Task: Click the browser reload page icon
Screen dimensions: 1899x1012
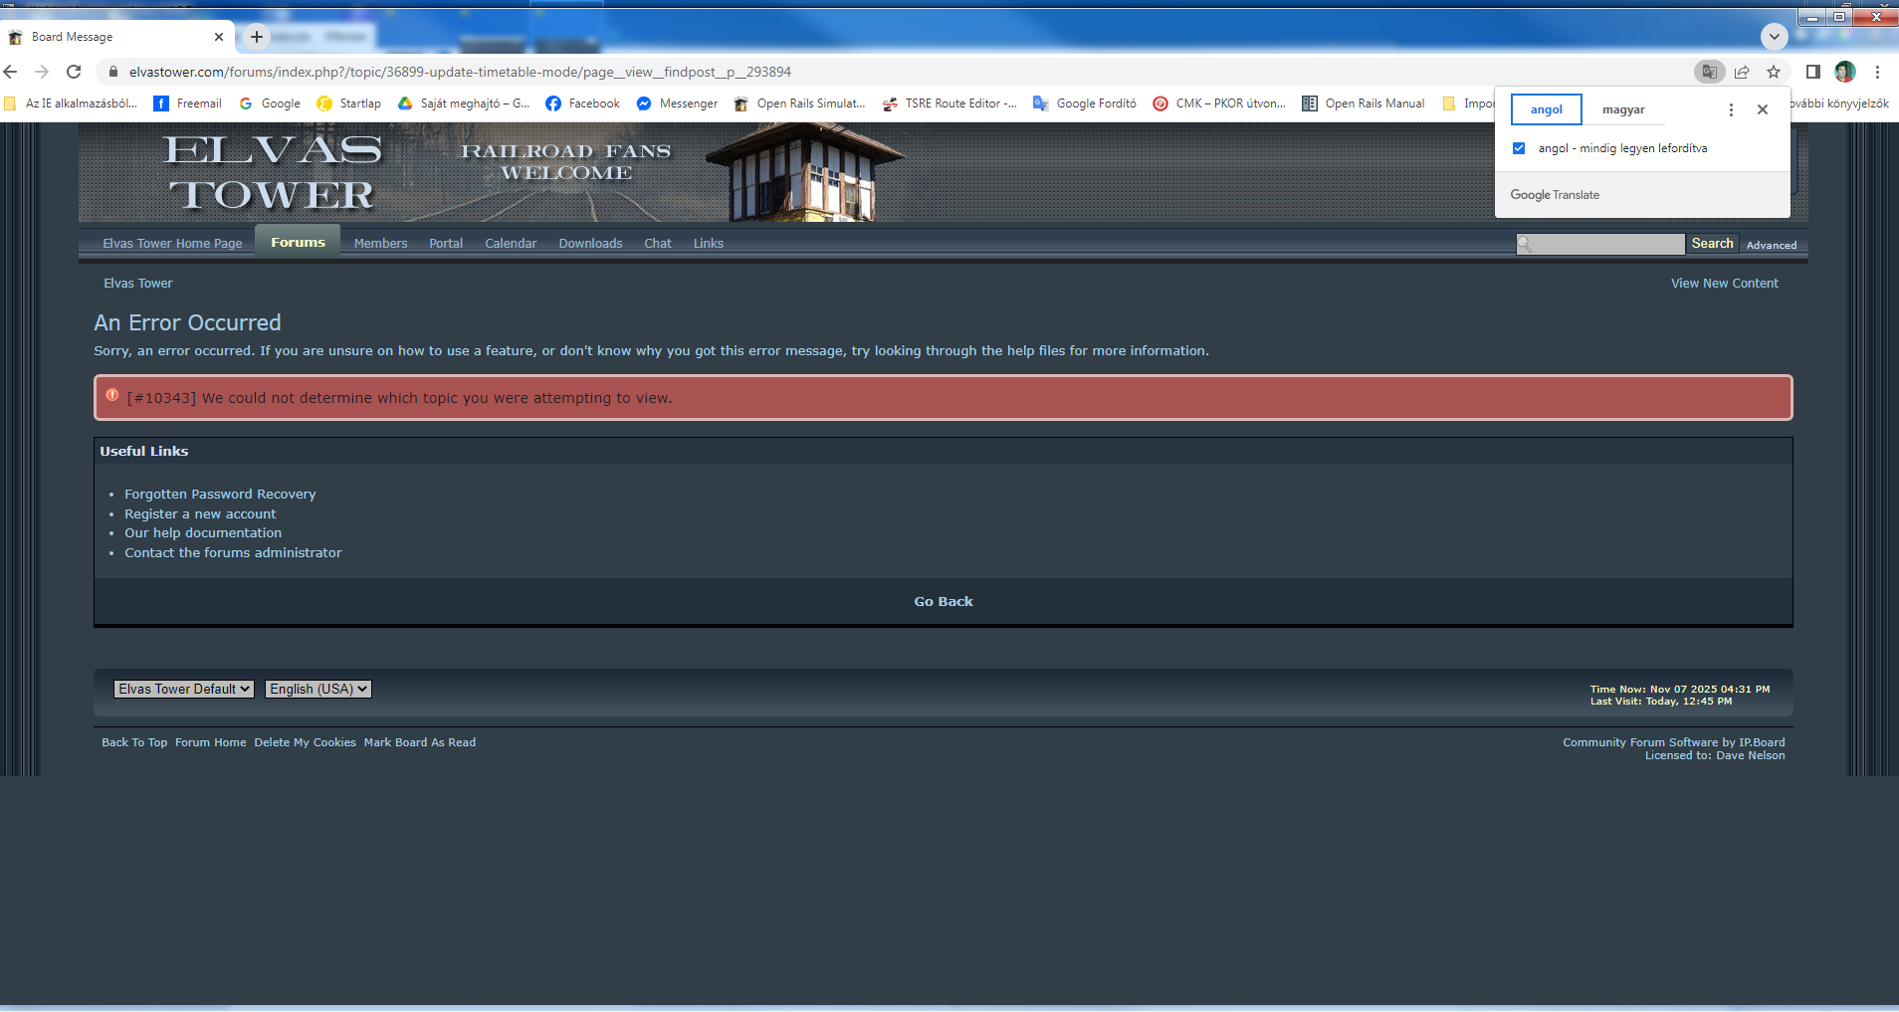Action: [x=74, y=72]
